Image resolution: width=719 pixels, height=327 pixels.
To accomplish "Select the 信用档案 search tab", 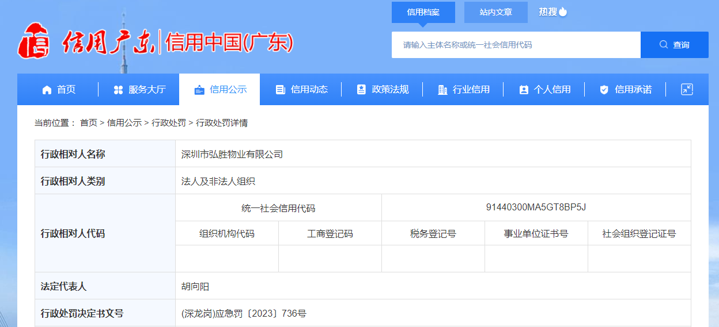I will (423, 12).
